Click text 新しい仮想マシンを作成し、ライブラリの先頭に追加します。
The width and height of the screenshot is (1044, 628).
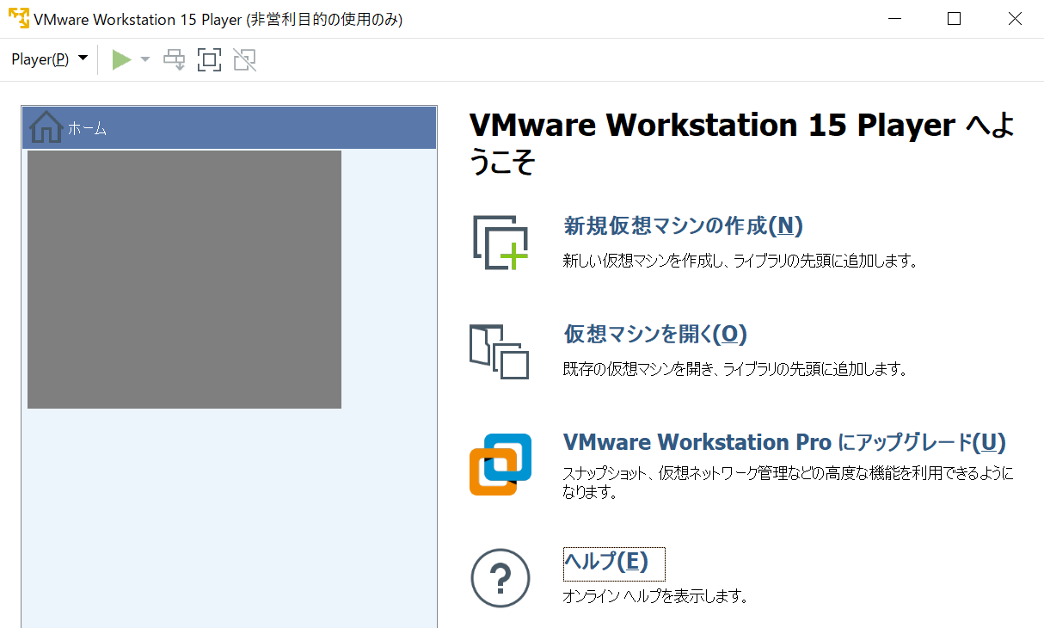(740, 261)
